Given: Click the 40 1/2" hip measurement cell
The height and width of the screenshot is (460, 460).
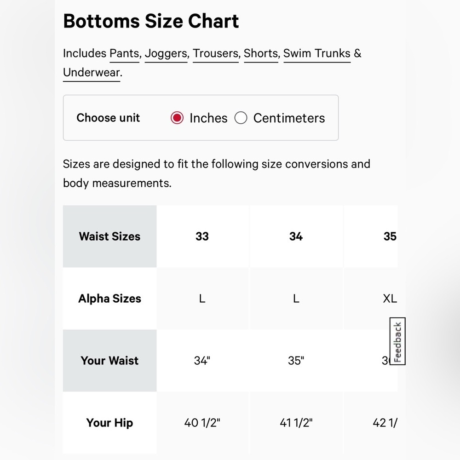Looking at the screenshot, I should click(202, 423).
